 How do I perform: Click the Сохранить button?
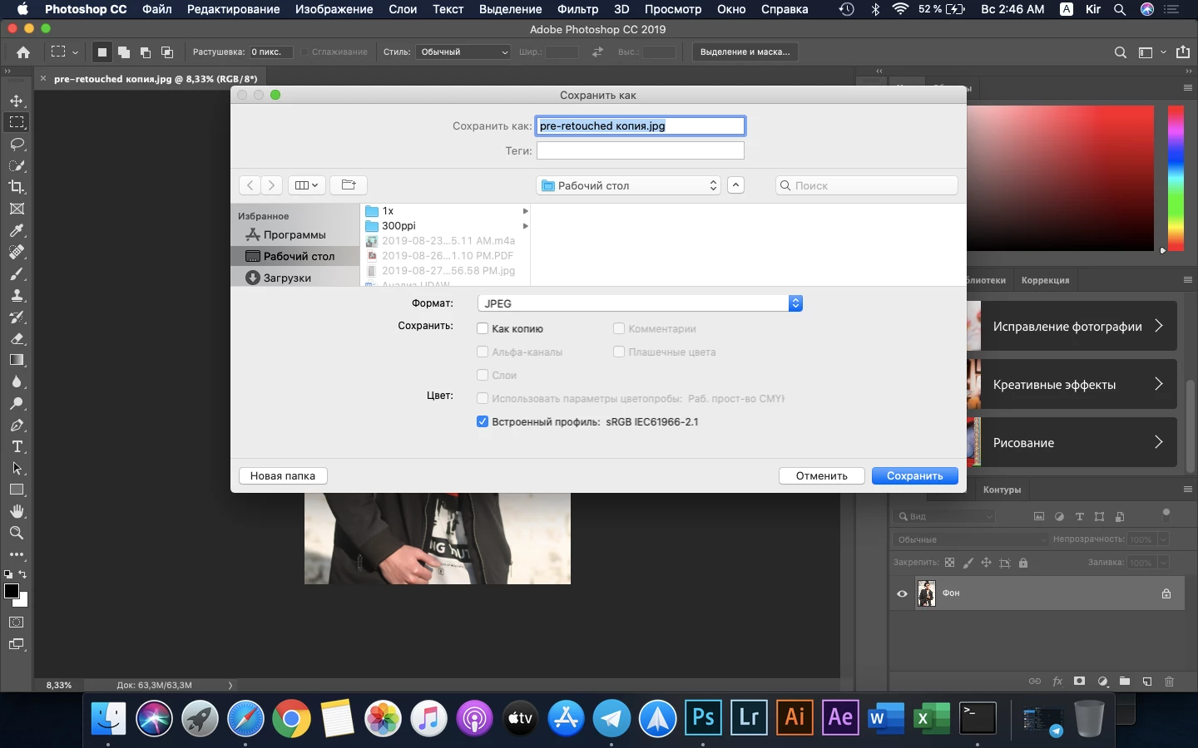coord(914,476)
